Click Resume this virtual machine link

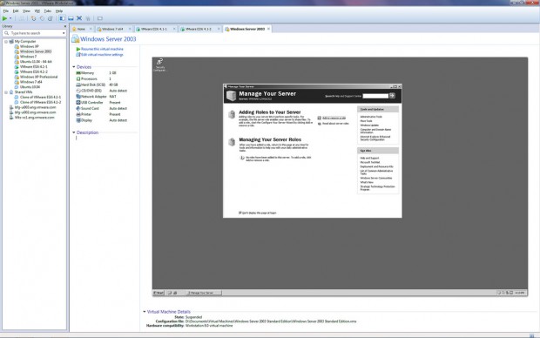[102, 49]
